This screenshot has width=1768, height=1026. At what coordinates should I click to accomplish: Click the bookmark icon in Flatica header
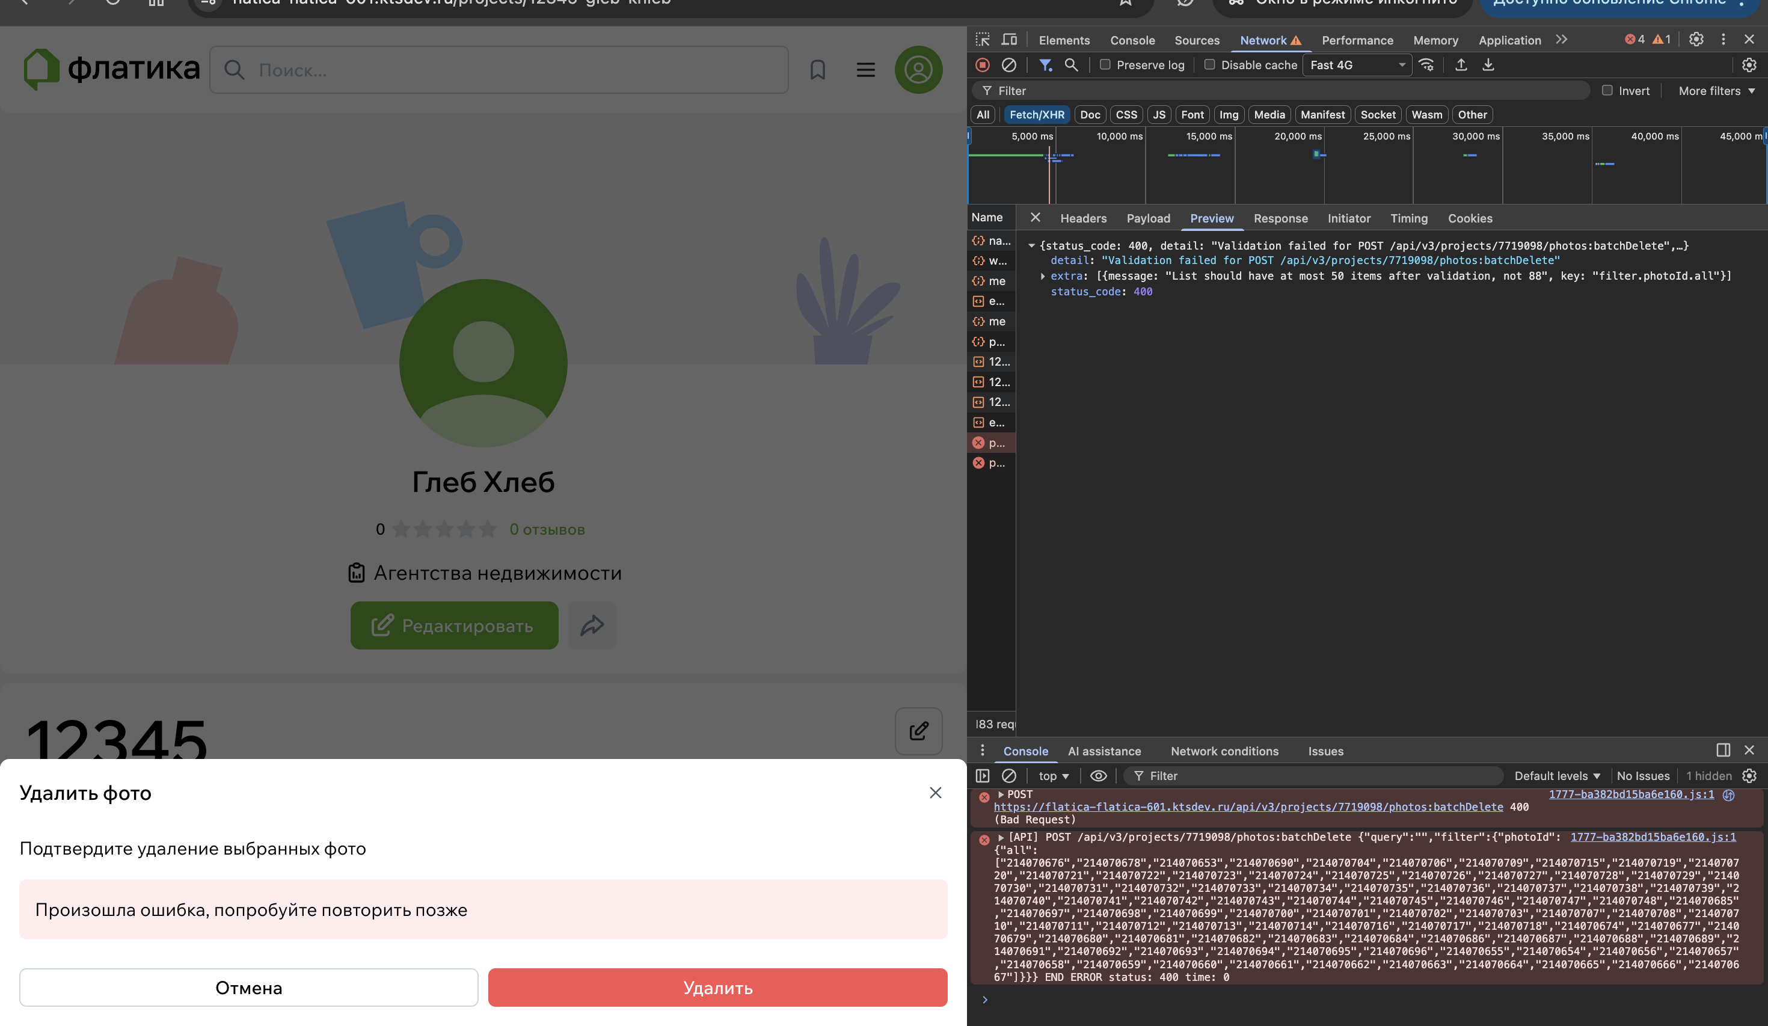(817, 70)
